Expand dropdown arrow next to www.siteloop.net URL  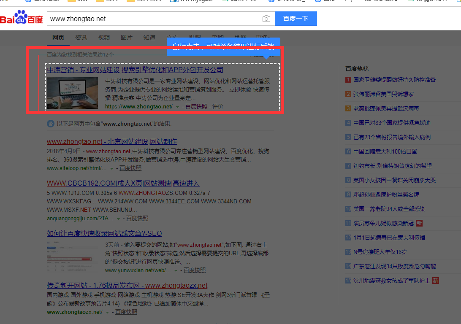pos(111,168)
